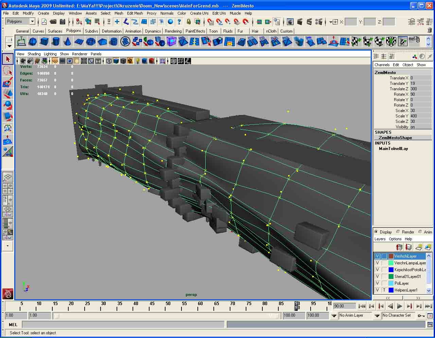Toggle snap to grids magnet icon
The image size is (435, 338).
point(211,22)
